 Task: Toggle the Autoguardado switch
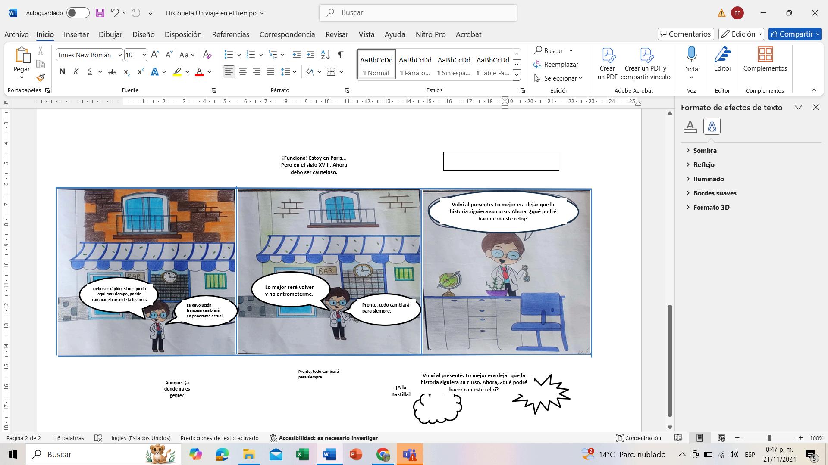78,13
